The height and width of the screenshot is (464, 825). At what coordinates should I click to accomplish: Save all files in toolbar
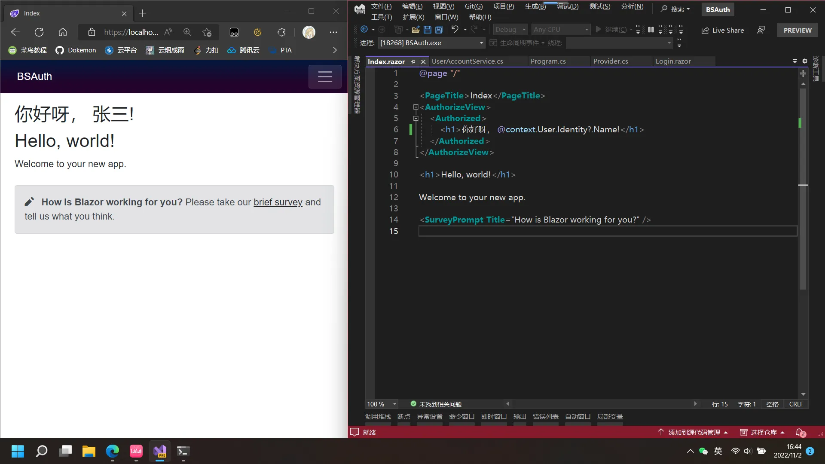439,29
